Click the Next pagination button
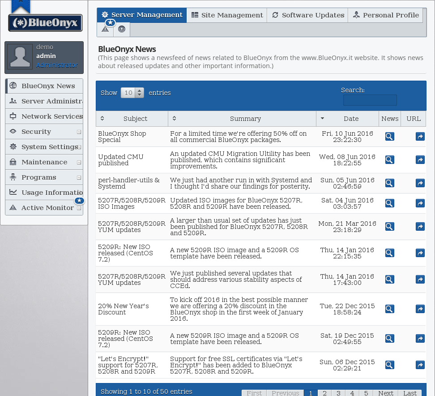This screenshot has width=435, height=396. point(386,393)
